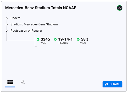Click the RECORD label under 19-14-1
The width and height of the screenshot is (128, 92).
(x=63, y=43)
